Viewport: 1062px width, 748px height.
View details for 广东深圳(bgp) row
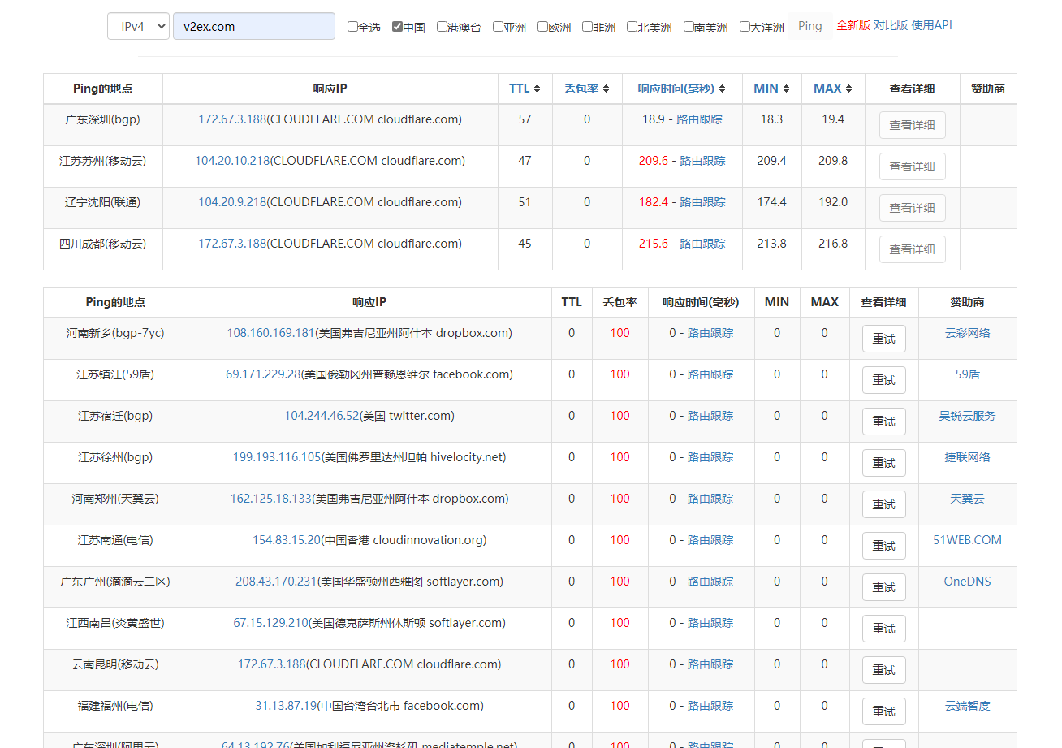(912, 126)
